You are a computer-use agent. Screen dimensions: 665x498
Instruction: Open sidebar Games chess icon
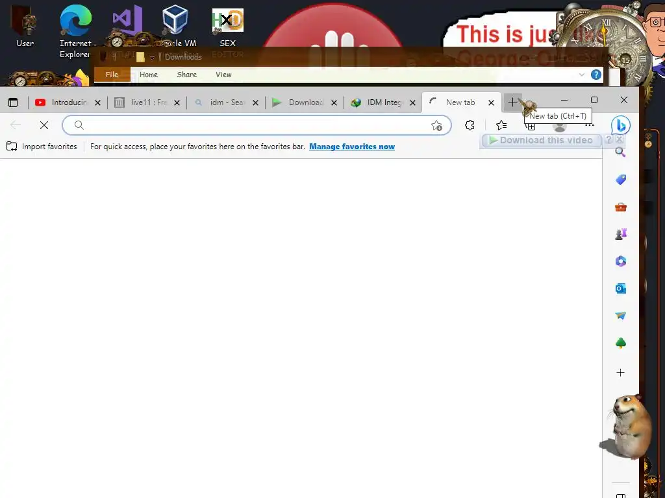click(x=620, y=234)
